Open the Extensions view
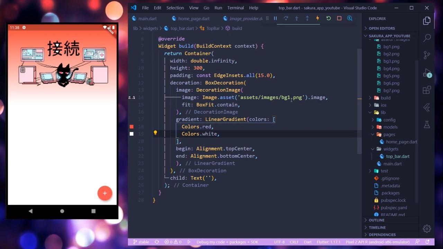443x249 pixels. click(x=427, y=90)
